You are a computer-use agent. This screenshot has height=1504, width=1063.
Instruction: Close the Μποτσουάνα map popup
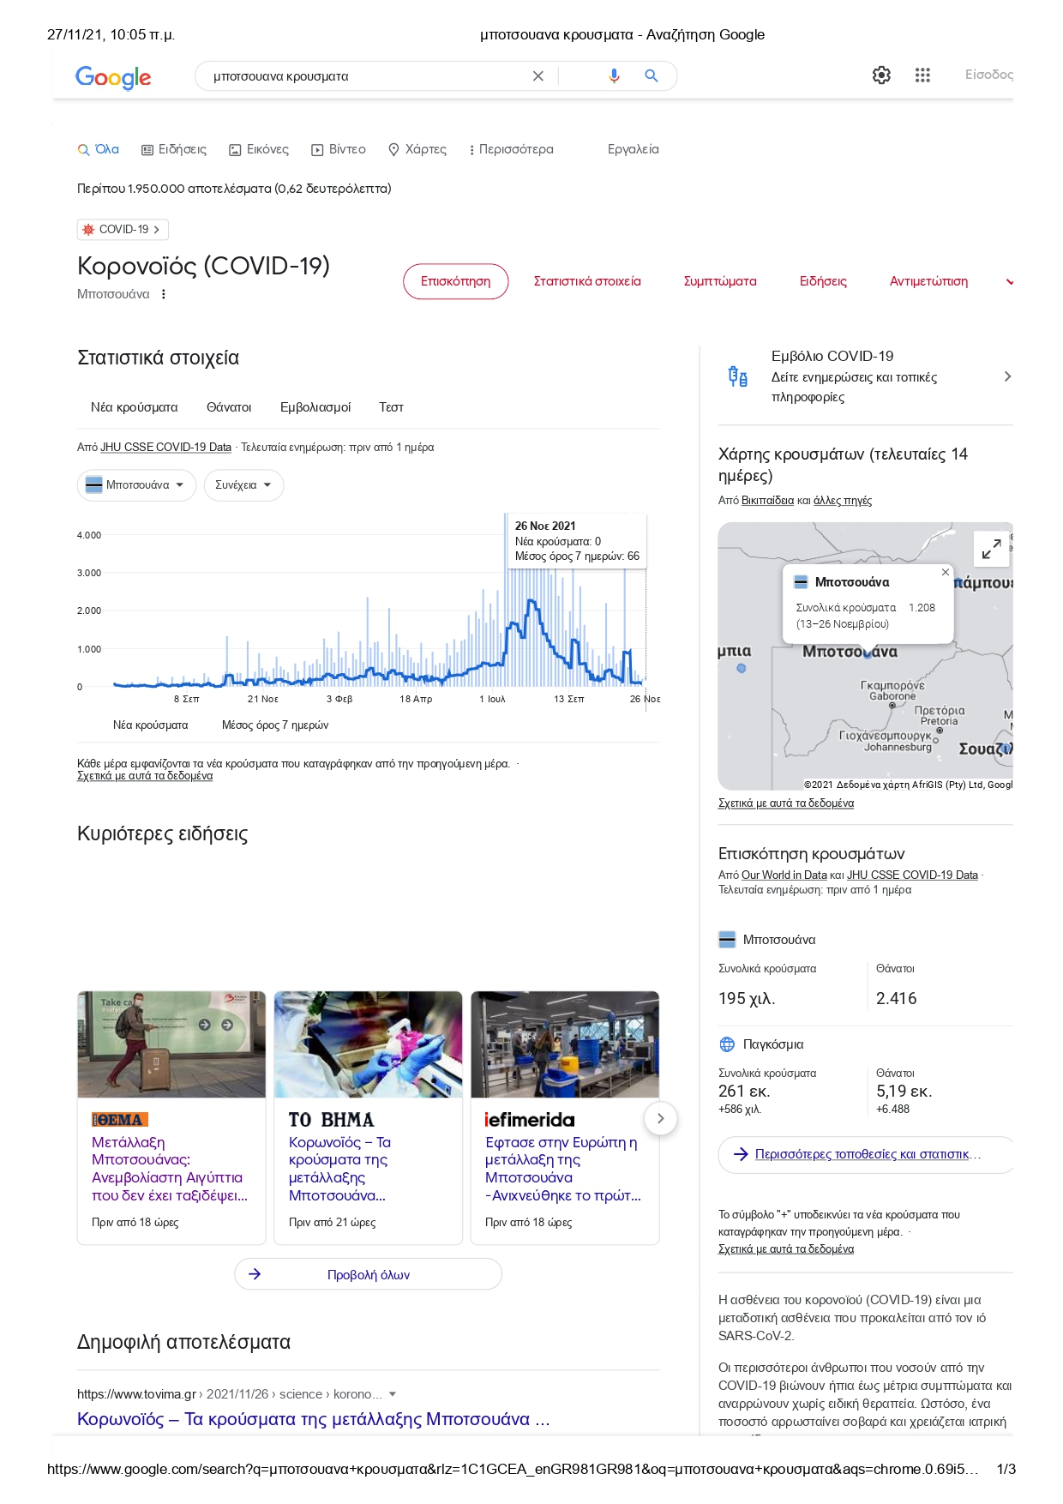pyautogui.click(x=945, y=572)
